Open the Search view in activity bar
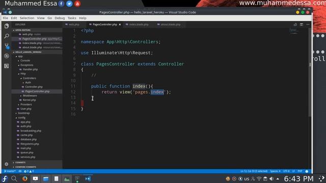The image size is (326, 183). tap(7, 36)
